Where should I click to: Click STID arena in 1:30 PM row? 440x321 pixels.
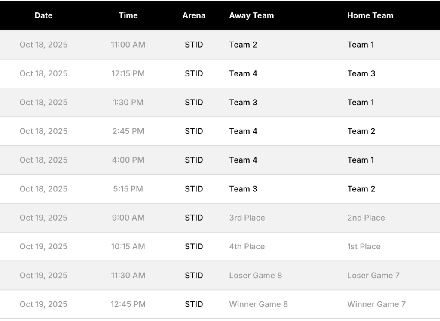tap(194, 102)
